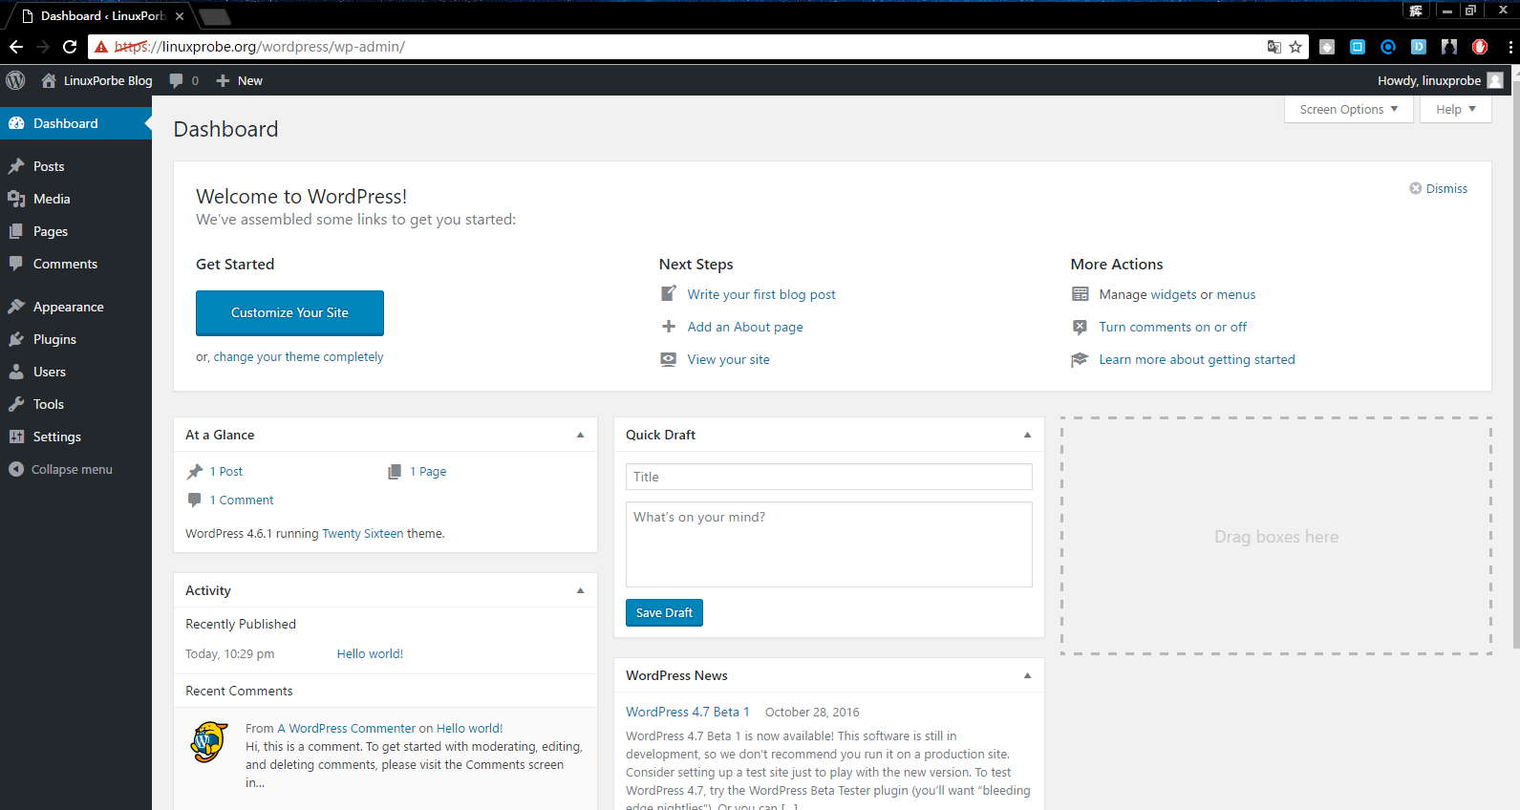Open the A WordPress Commenter link
This screenshot has height=810, width=1520.
tap(347, 728)
